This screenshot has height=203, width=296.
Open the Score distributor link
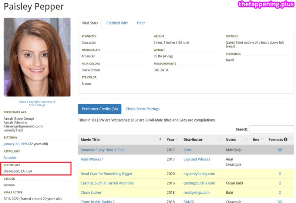[x=188, y=150]
